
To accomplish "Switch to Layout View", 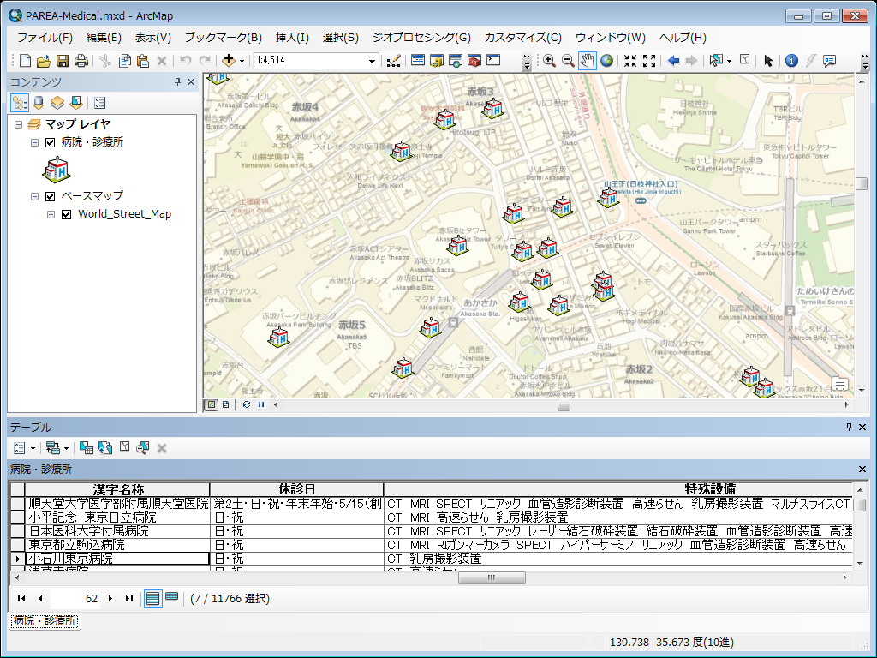I will pyautogui.click(x=225, y=404).
